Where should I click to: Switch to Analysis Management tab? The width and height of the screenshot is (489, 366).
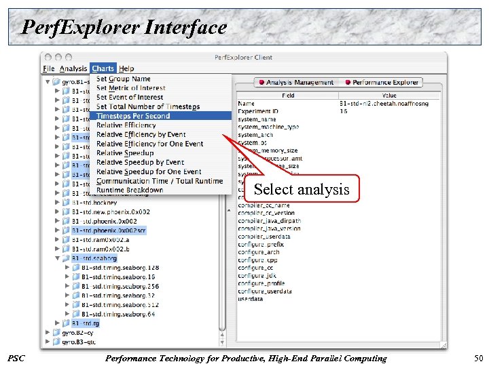click(296, 83)
